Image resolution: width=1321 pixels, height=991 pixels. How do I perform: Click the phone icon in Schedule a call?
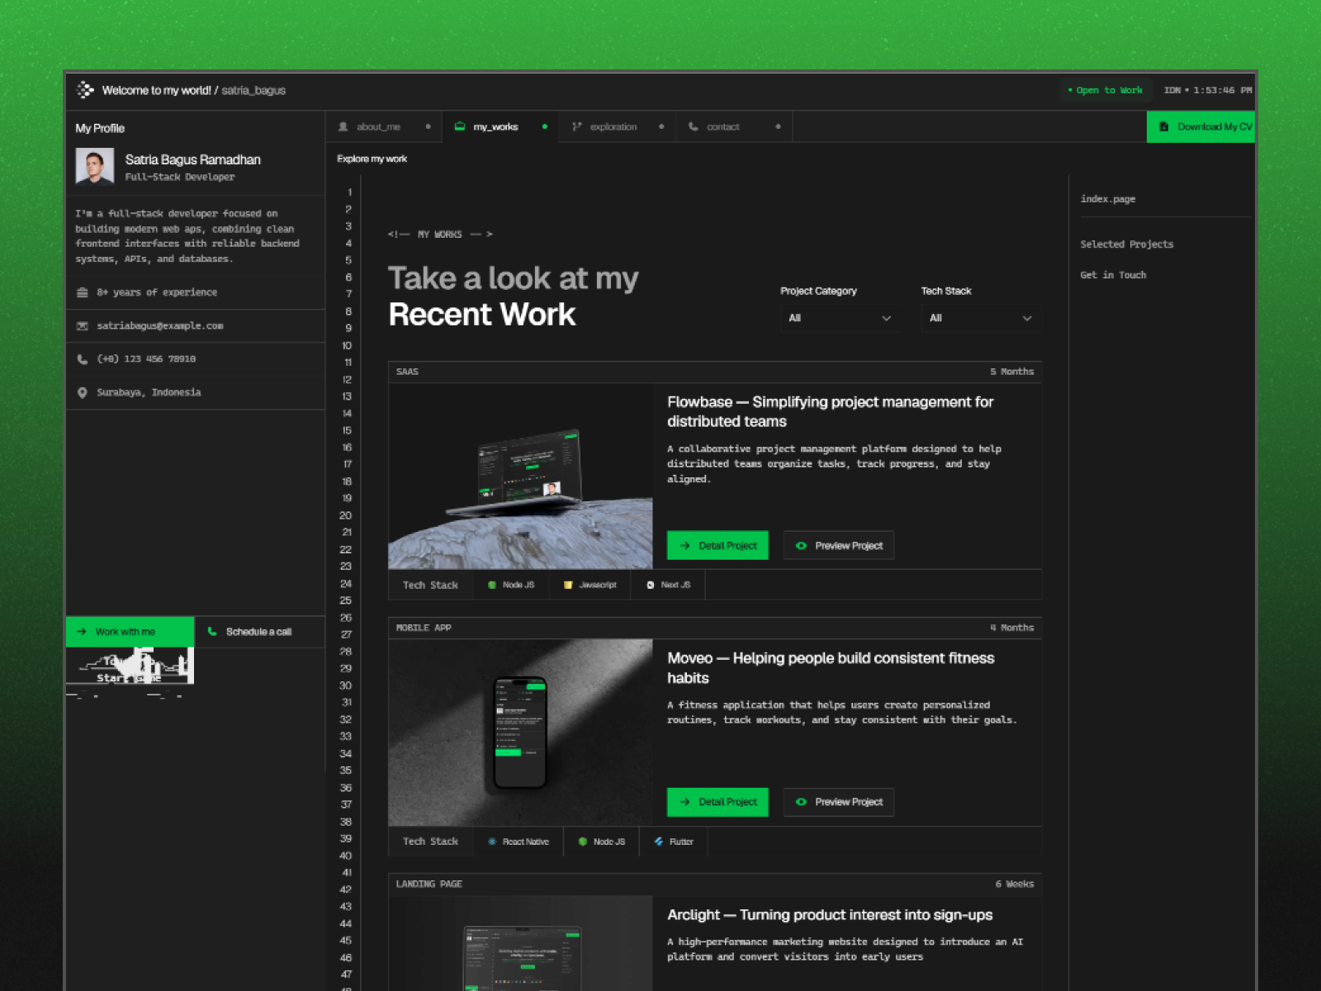click(212, 632)
